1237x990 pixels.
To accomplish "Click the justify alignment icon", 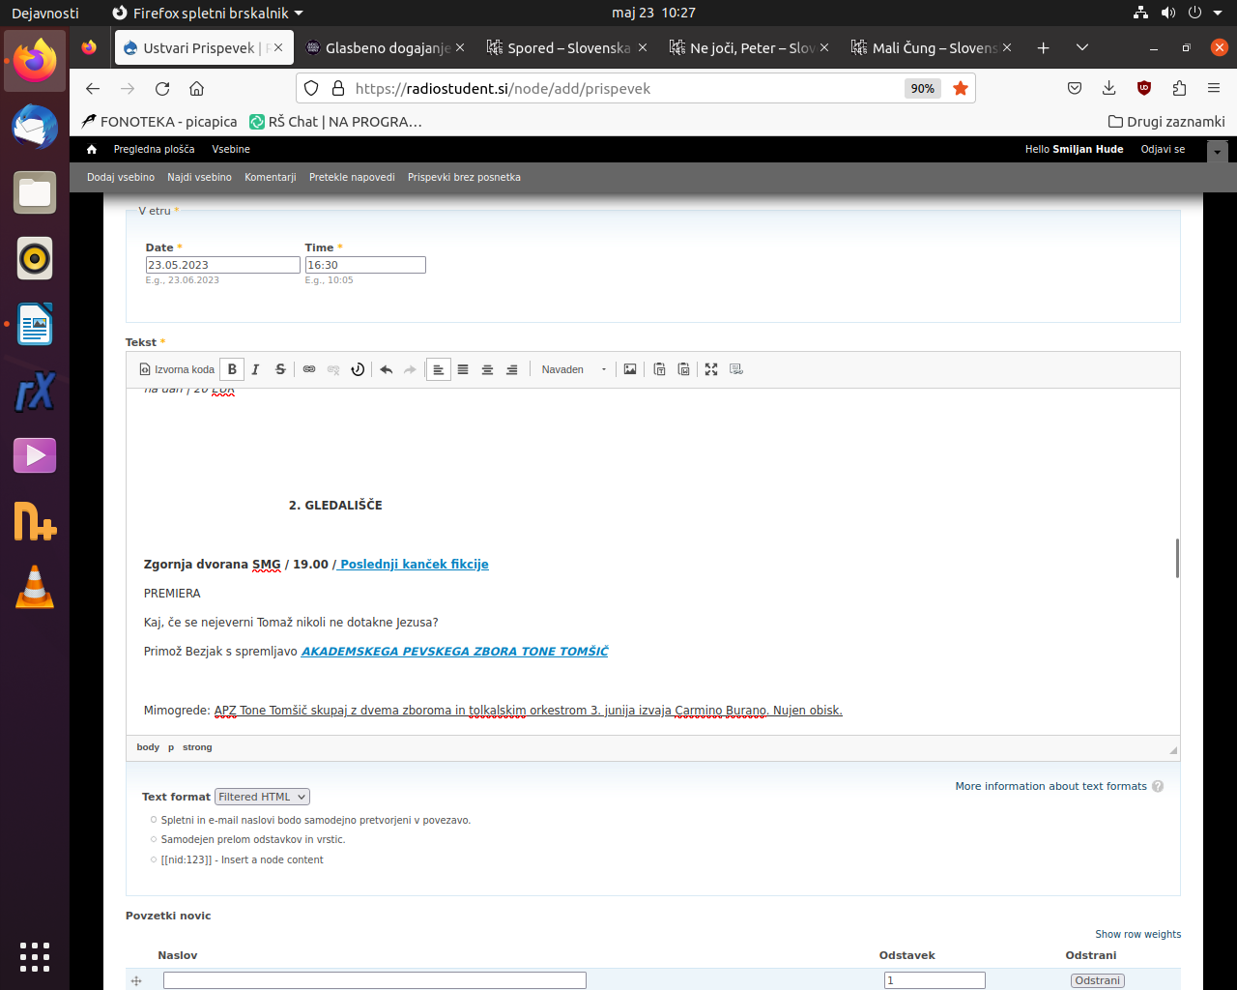I will [x=463, y=369].
